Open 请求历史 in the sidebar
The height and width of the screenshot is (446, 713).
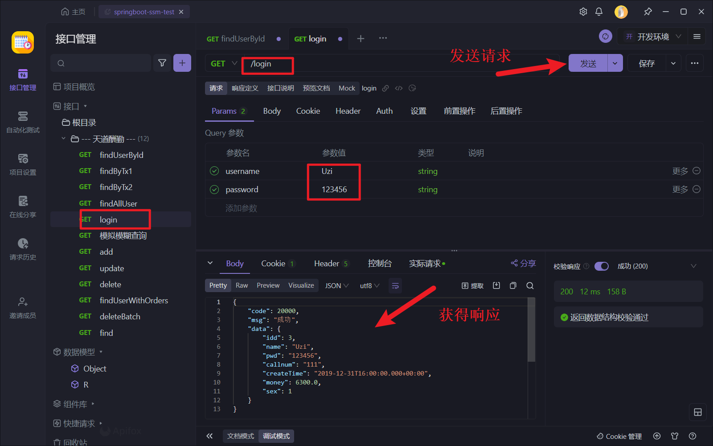pos(23,250)
